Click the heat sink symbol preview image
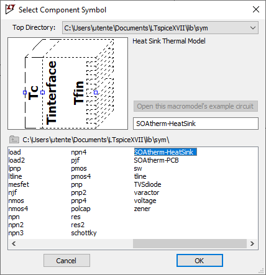266x275 pixels. tap(68, 84)
